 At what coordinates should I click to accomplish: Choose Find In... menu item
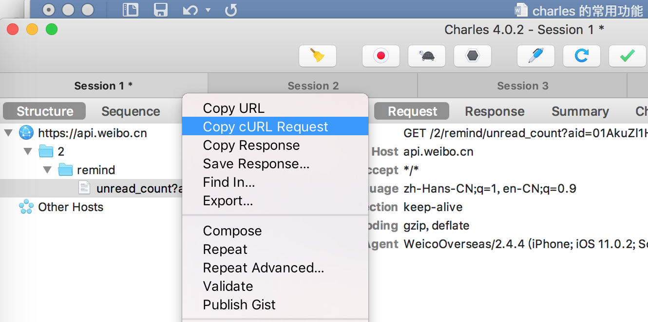pos(275,182)
